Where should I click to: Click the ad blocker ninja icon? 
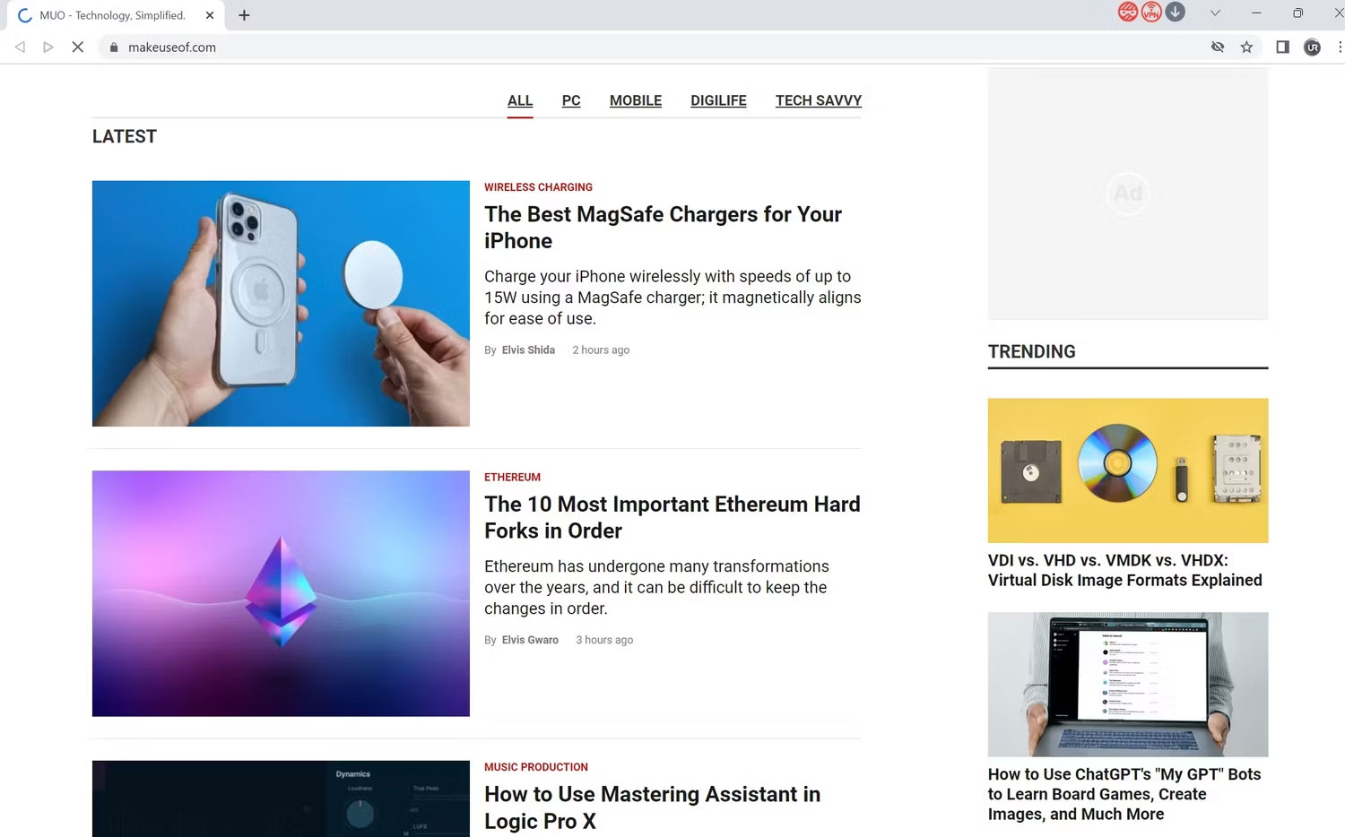click(1127, 13)
